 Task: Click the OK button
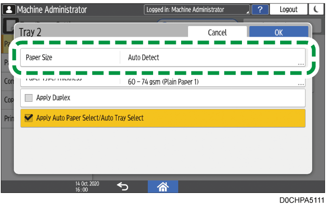pos(279,32)
